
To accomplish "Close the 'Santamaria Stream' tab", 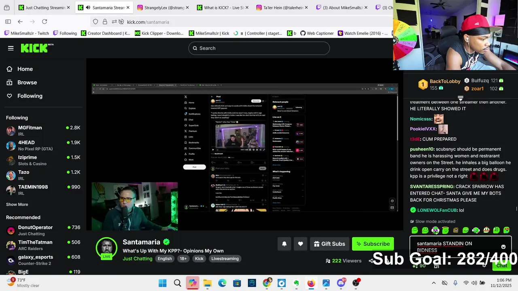I will coord(128,8).
